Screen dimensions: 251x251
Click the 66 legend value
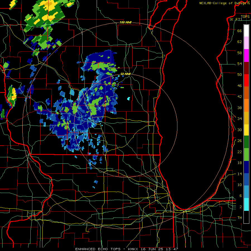tap(240, 31)
